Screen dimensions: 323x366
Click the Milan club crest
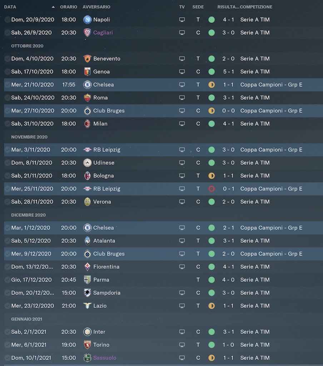pos(87,124)
